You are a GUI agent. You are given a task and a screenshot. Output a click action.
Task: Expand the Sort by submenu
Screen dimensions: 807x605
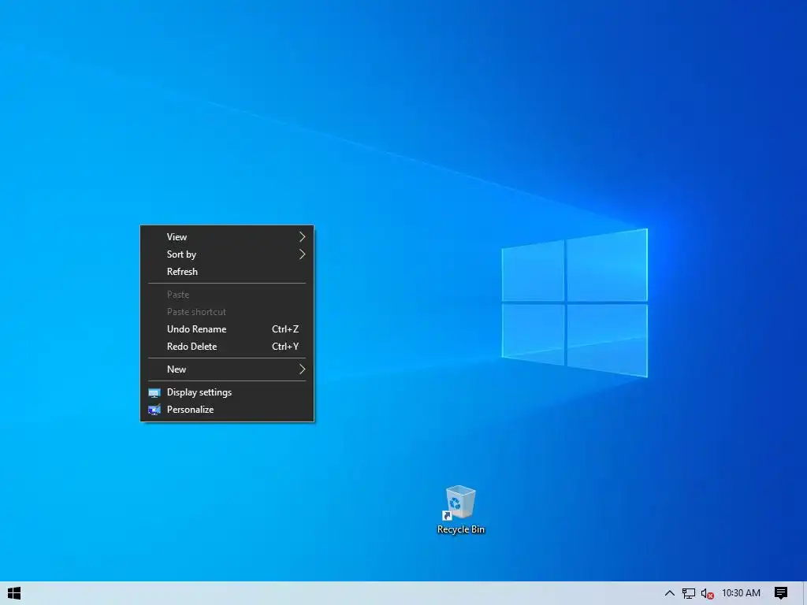coord(227,254)
